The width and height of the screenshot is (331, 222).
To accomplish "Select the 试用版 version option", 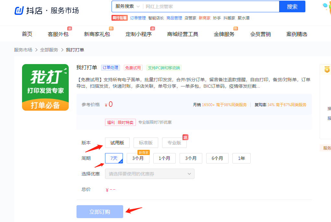I will click(x=117, y=143).
